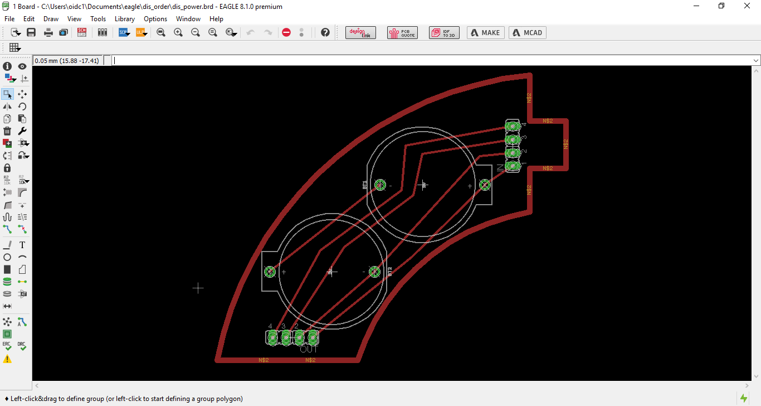Open the layer settings display dropdown
This screenshot has height=406, width=761.
coord(10,79)
